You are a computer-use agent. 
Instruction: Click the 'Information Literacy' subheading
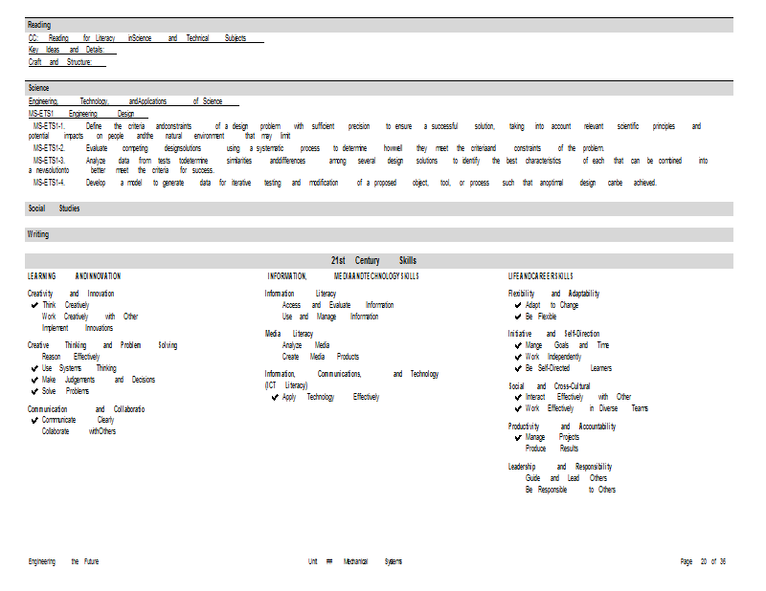point(301,294)
